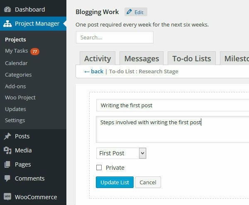Open the First Post milestone dropdown
The width and height of the screenshot is (249, 205).
[121, 153]
